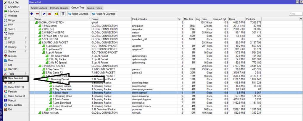Open the funnel Filter icon
Screen dimensions: 303x121
pos(62,14)
